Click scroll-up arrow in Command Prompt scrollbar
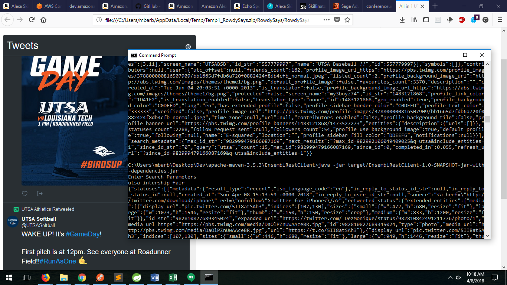The height and width of the screenshot is (285, 507). [x=487, y=63]
